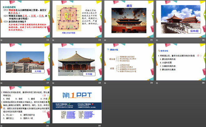
Task: Click the animation star icon under slide 17
Action: click(2, 83)
